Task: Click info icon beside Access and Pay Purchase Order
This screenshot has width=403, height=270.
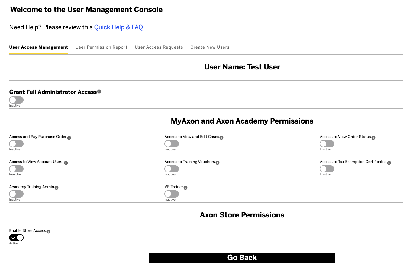Action: 69,137
